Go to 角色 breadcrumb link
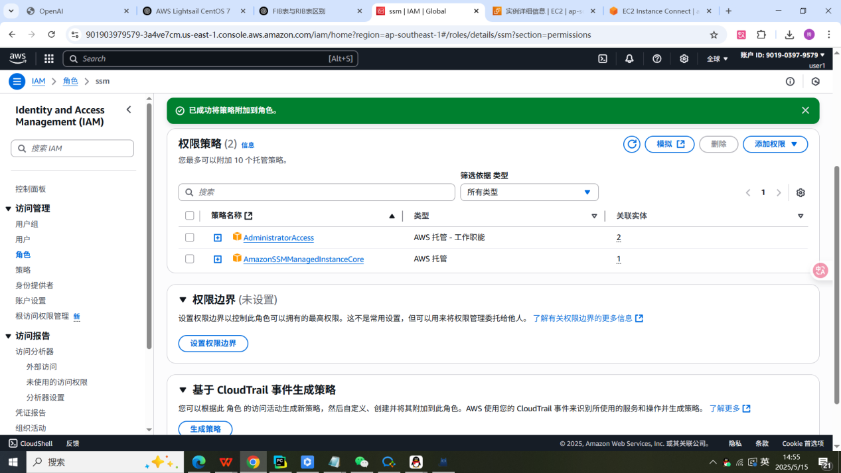841x473 pixels. point(70,81)
